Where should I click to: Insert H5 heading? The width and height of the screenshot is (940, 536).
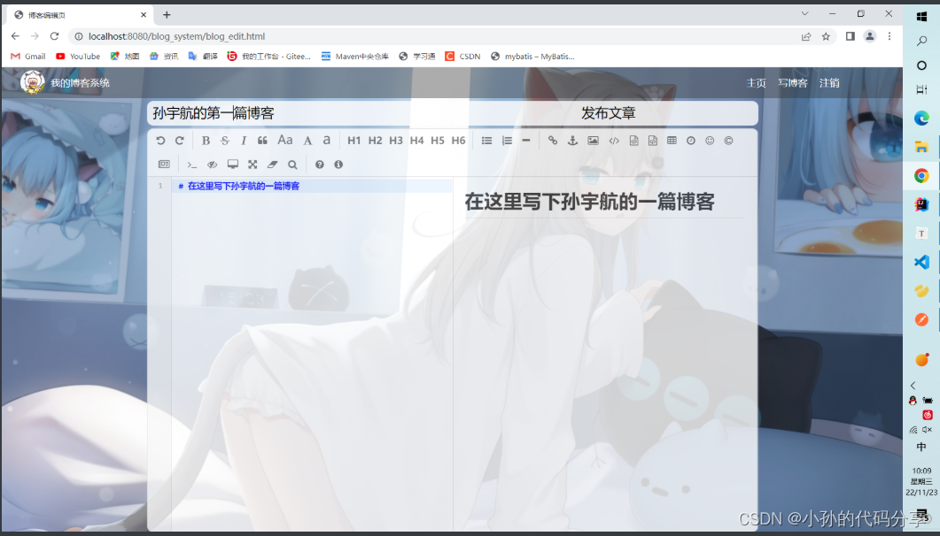(x=438, y=141)
